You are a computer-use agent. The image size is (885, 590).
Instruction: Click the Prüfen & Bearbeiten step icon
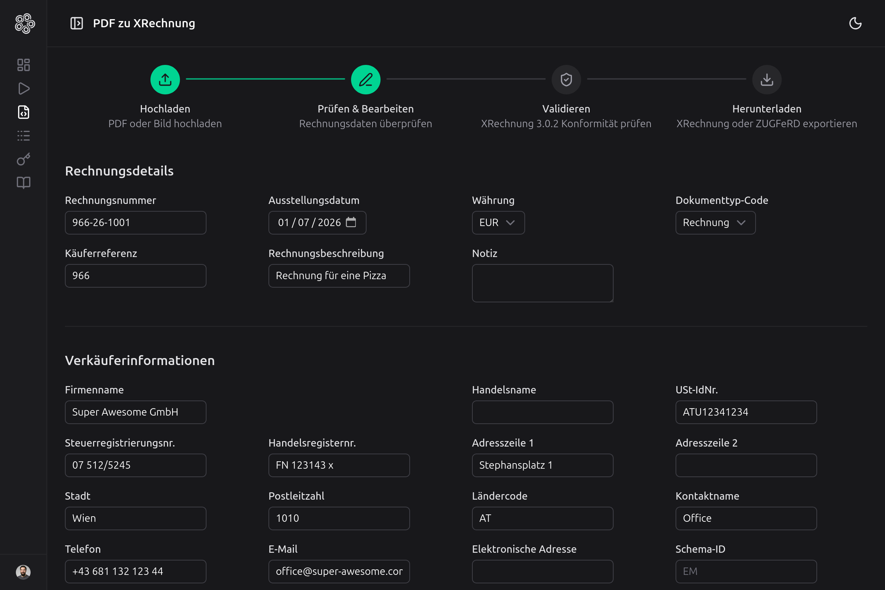(365, 79)
